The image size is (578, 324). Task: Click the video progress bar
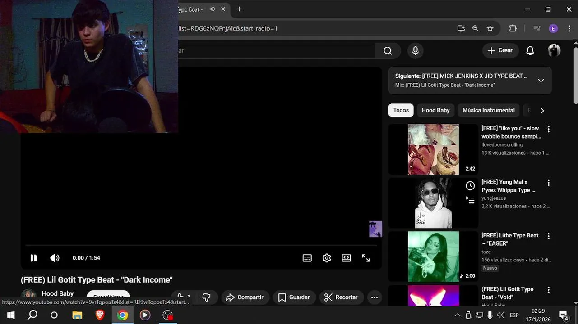(201, 245)
